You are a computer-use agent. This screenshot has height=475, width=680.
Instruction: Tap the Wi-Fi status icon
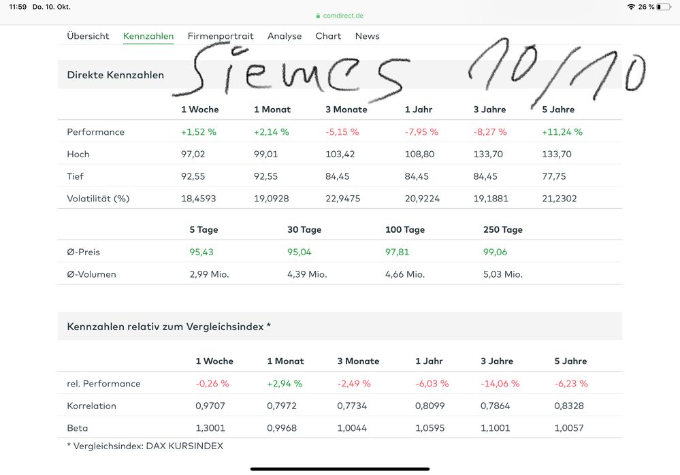[631, 7]
